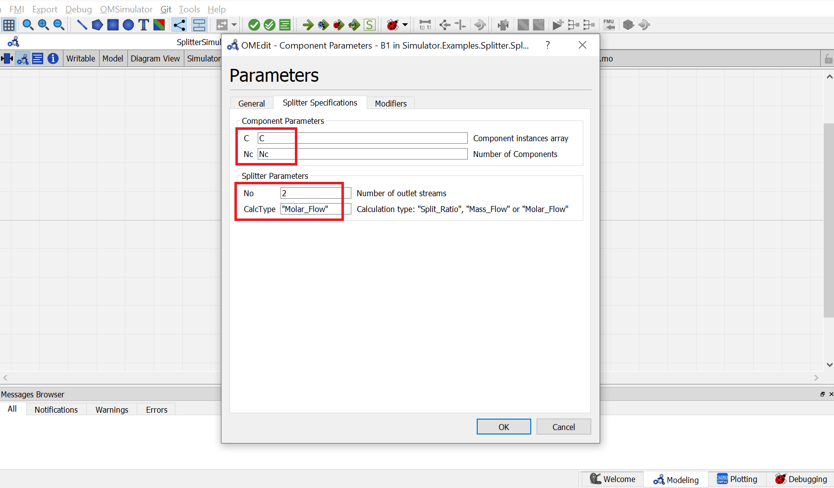This screenshot has width=834, height=488.
Task: Open the Modifiers tab
Action: click(x=391, y=104)
